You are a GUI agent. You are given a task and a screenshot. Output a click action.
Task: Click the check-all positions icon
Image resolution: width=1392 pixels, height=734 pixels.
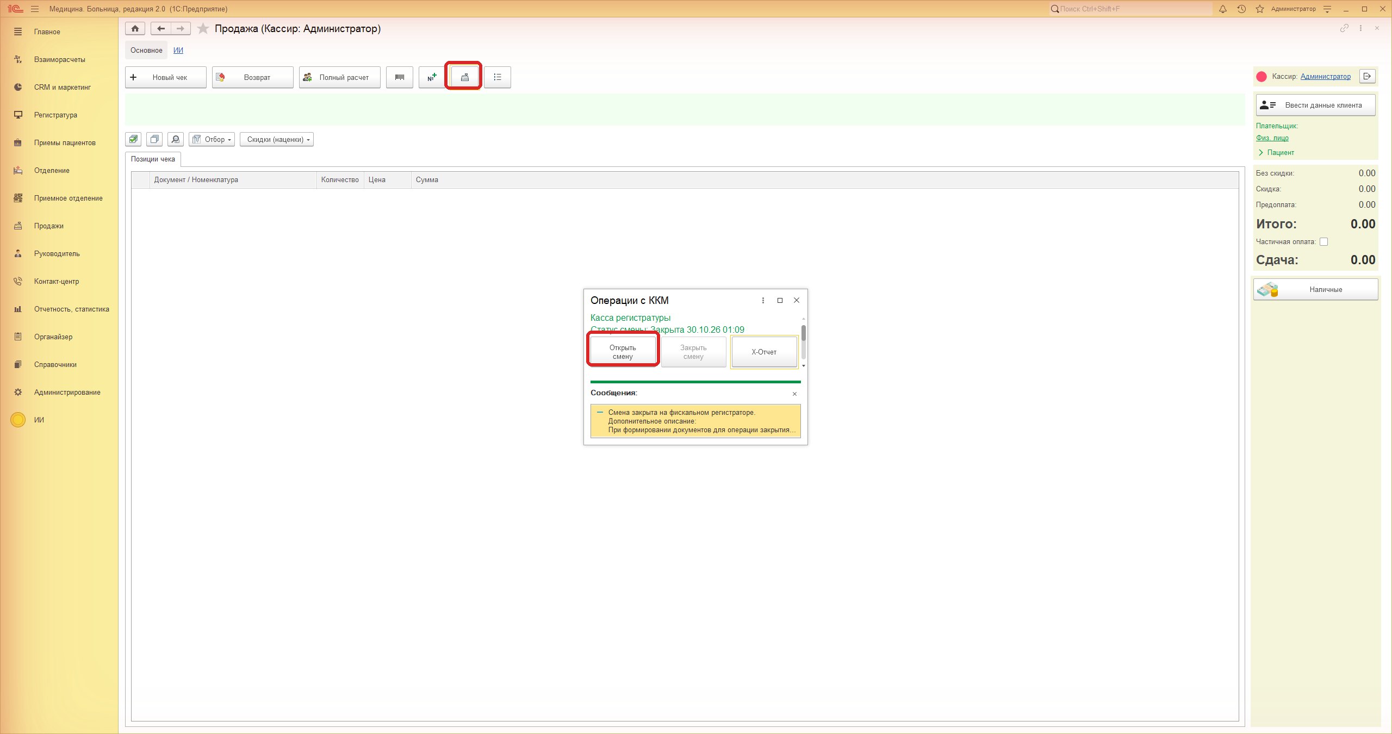tap(133, 140)
